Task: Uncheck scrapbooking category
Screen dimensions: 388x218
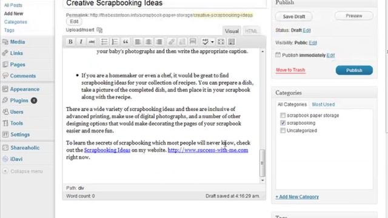Action: point(283,123)
